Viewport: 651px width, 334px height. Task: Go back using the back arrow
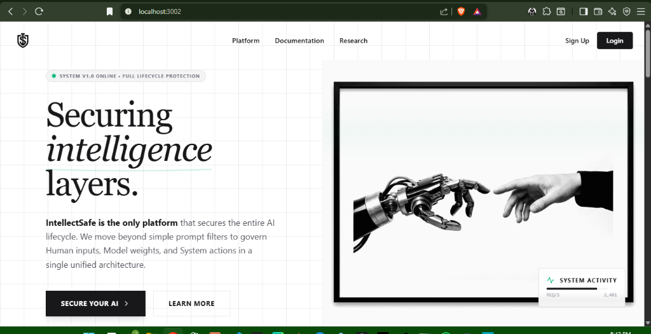(x=10, y=11)
